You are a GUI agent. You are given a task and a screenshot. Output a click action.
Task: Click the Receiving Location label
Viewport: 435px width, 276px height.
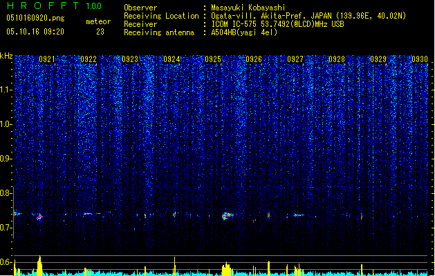pos(161,16)
